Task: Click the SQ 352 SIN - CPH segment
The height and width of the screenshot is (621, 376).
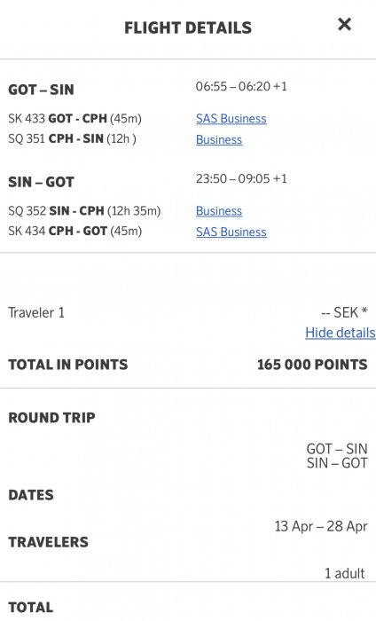Action: pos(84,211)
